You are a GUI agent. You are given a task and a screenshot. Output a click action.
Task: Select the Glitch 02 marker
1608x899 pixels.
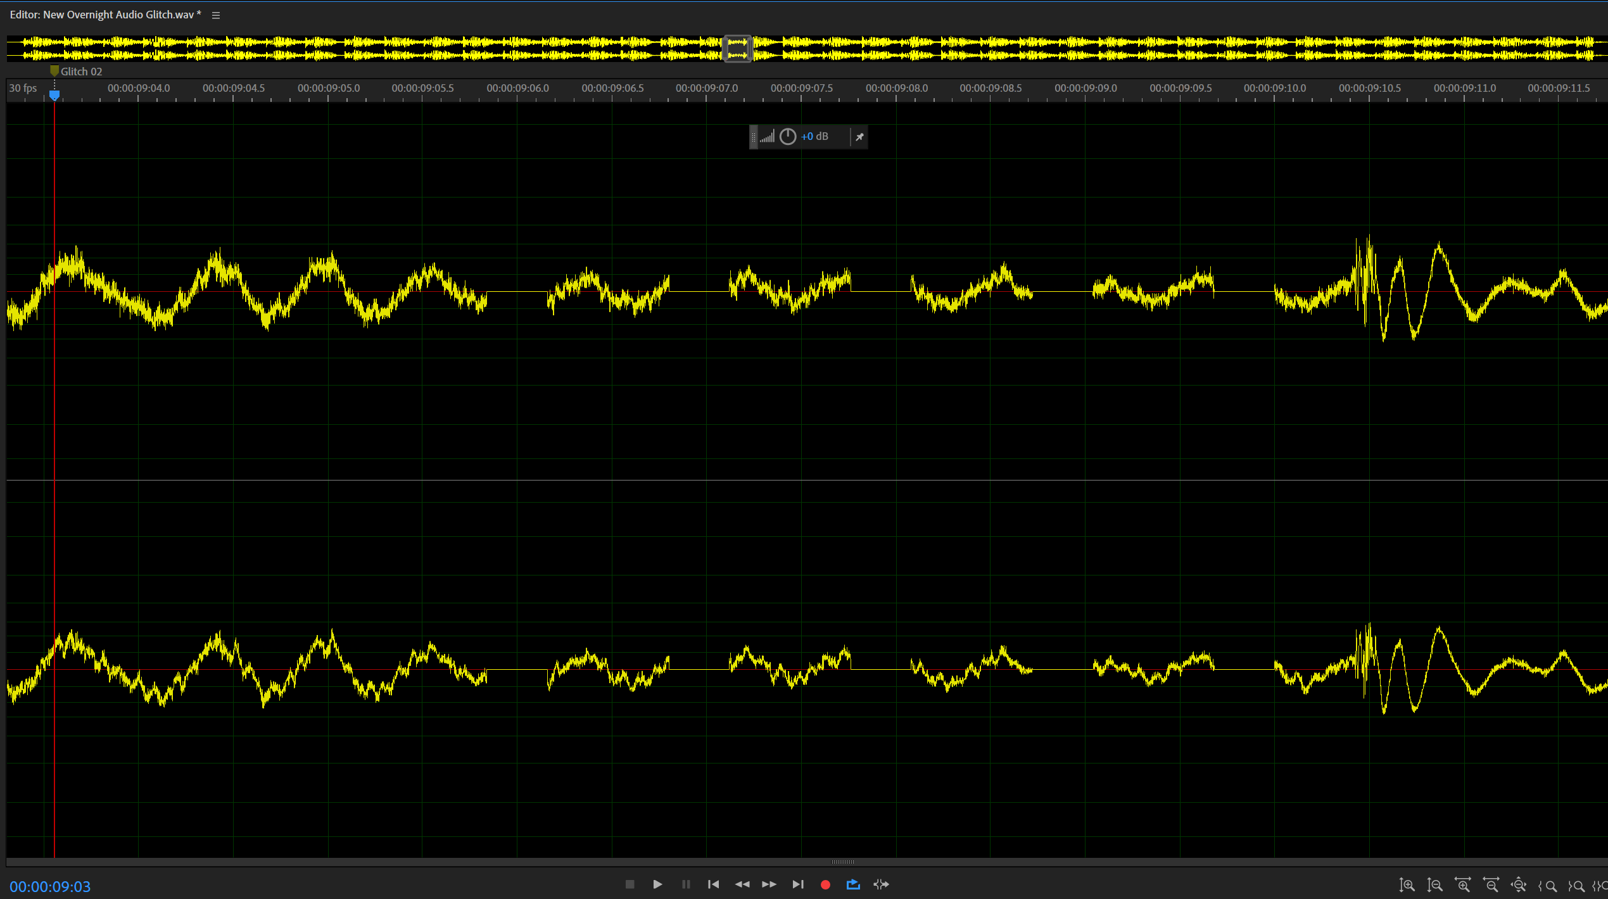click(x=55, y=71)
